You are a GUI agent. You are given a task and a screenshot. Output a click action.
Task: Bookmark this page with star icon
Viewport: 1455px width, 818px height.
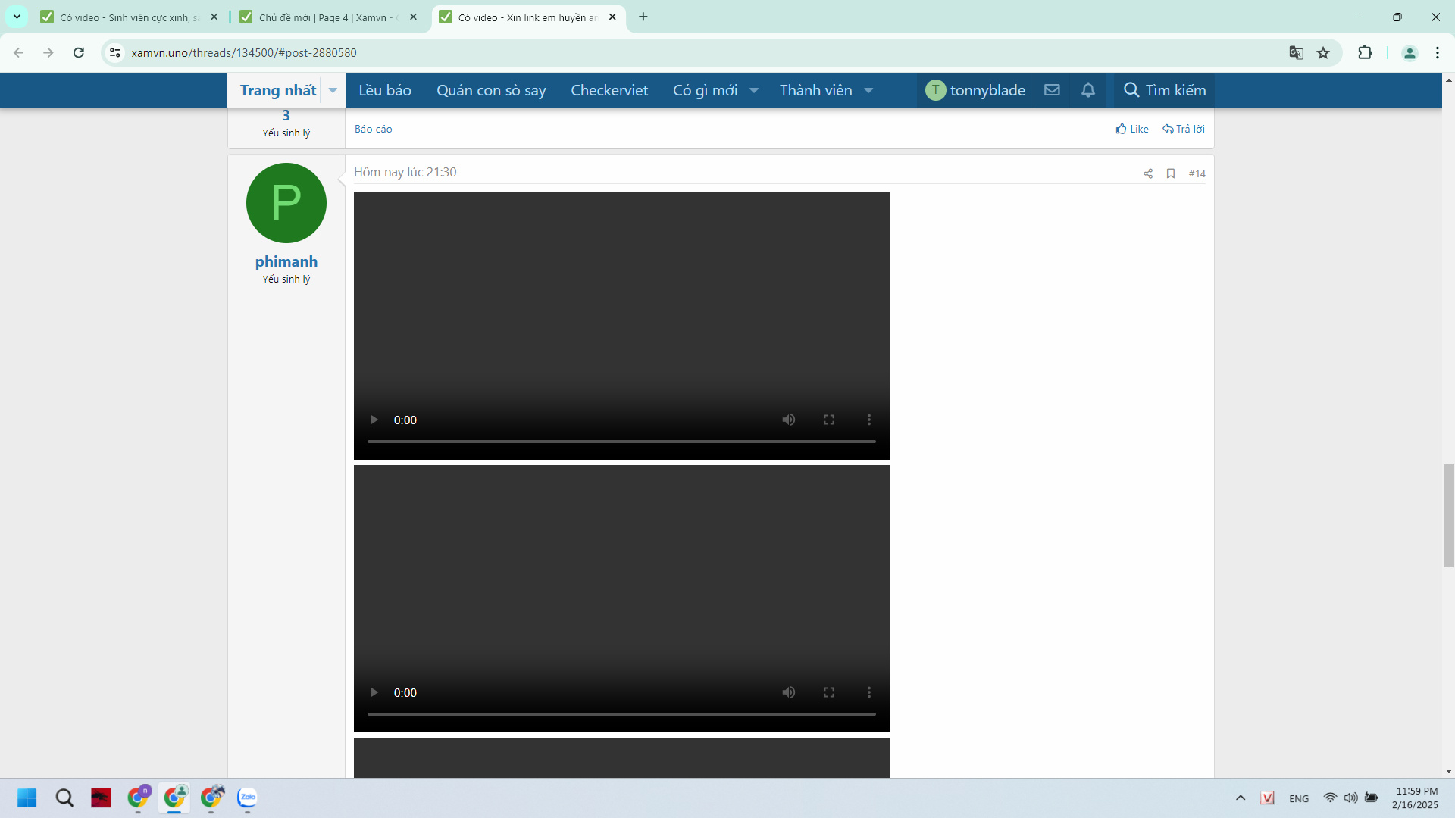click(1323, 52)
